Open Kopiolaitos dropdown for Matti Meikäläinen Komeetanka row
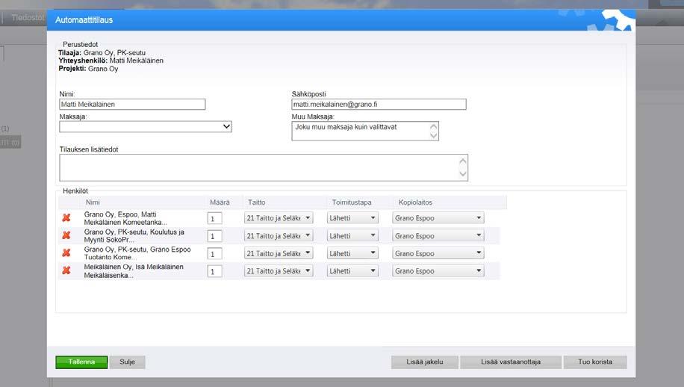The height and width of the screenshot is (387, 684). click(438, 217)
